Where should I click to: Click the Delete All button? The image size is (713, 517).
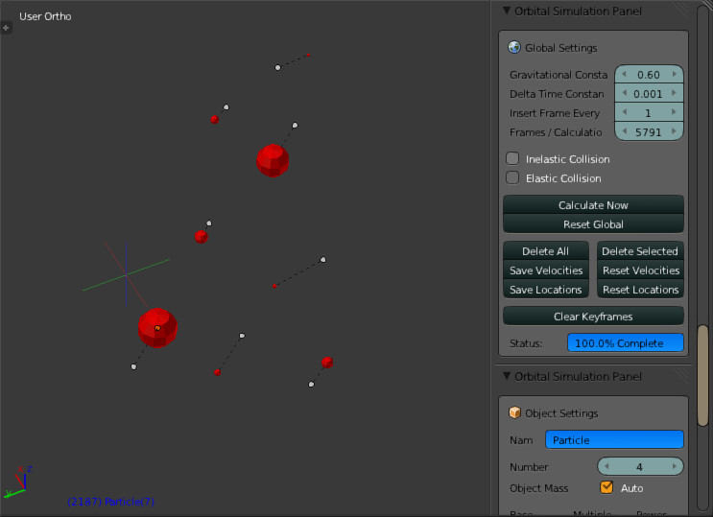click(x=546, y=250)
